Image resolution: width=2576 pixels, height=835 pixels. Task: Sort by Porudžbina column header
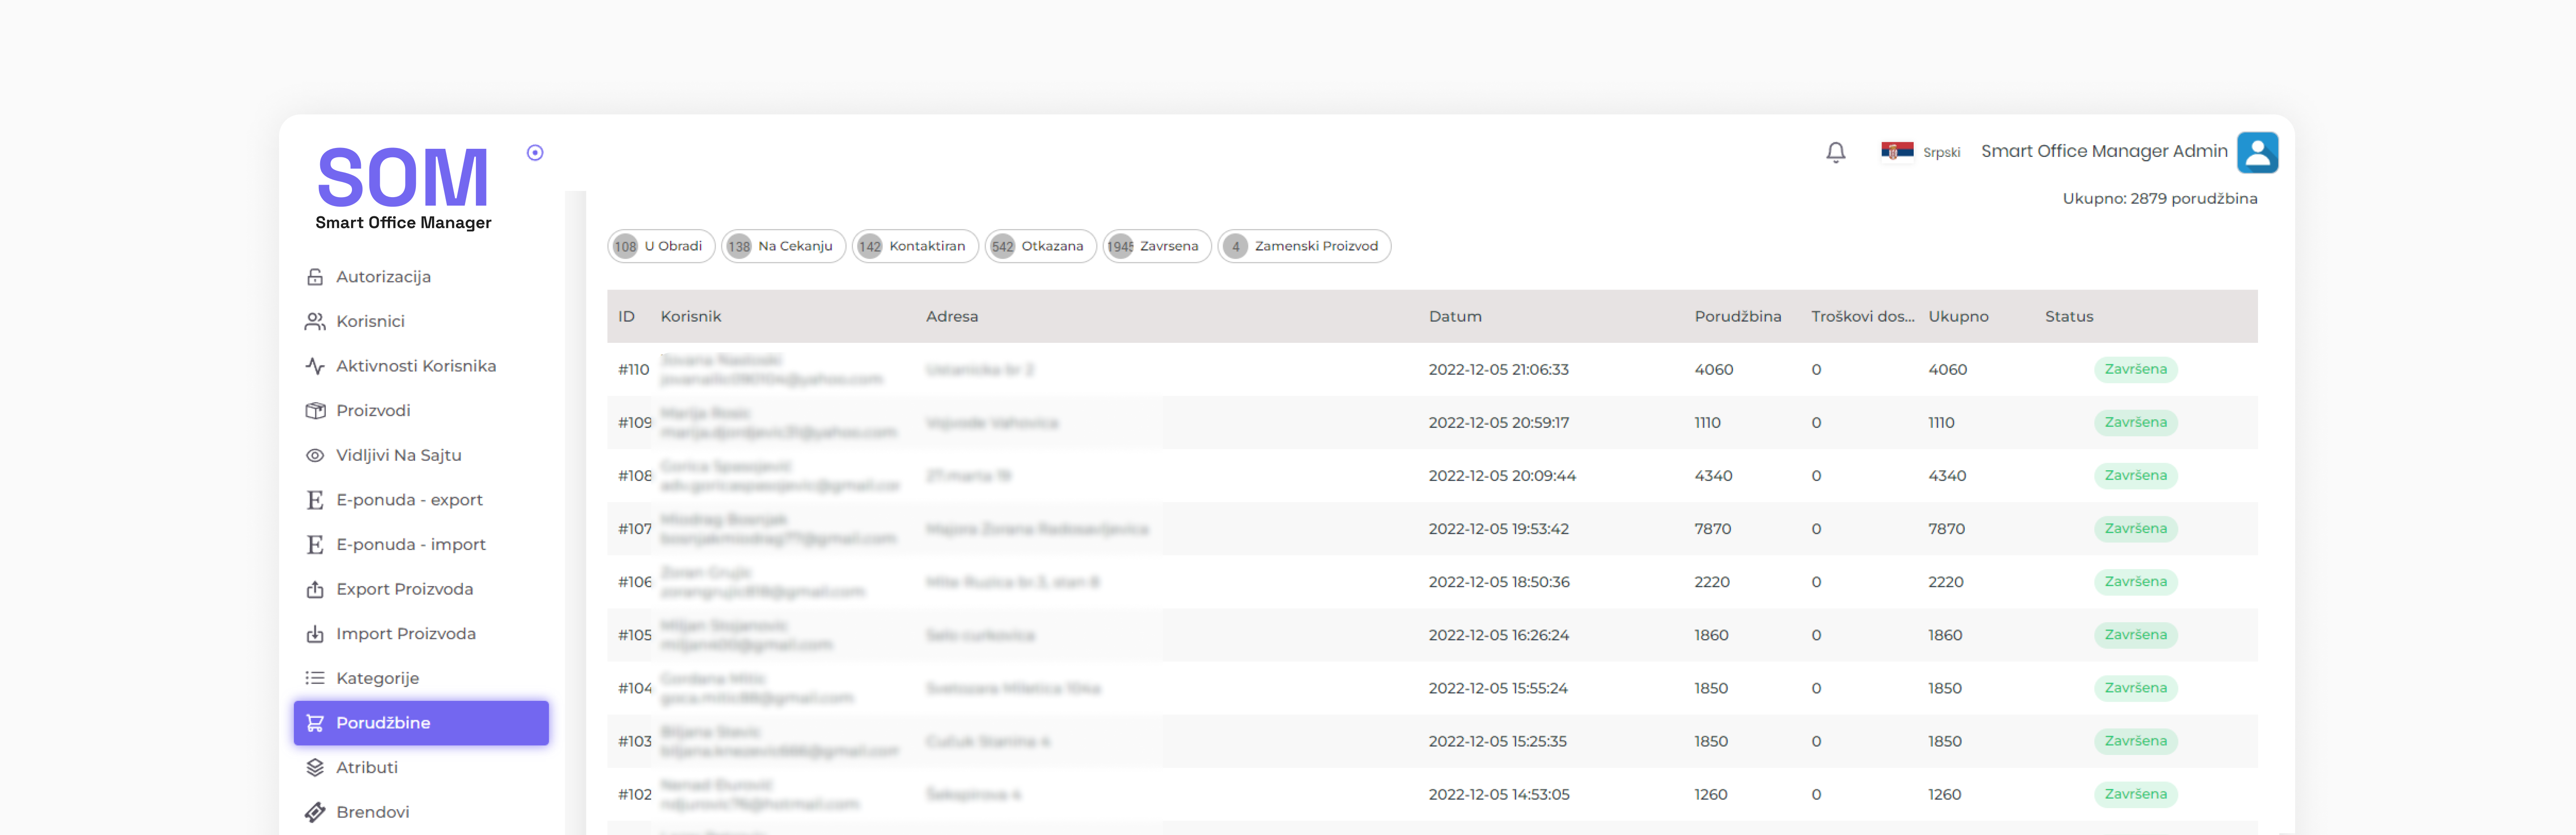pyautogui.click(x=1738, y=317)
